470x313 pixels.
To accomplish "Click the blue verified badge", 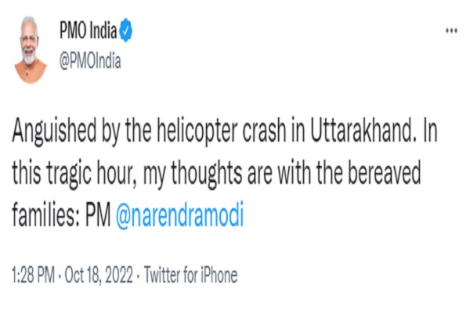I will [125, 32].
